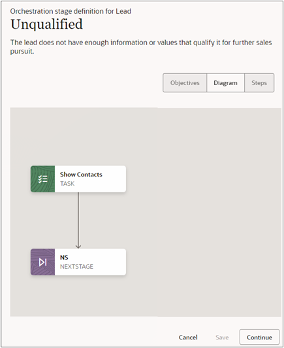The height and width of the screenshot is (348, 284).
Task: Select the arrowhead pointing to NS node
Action: coord(78,246)
